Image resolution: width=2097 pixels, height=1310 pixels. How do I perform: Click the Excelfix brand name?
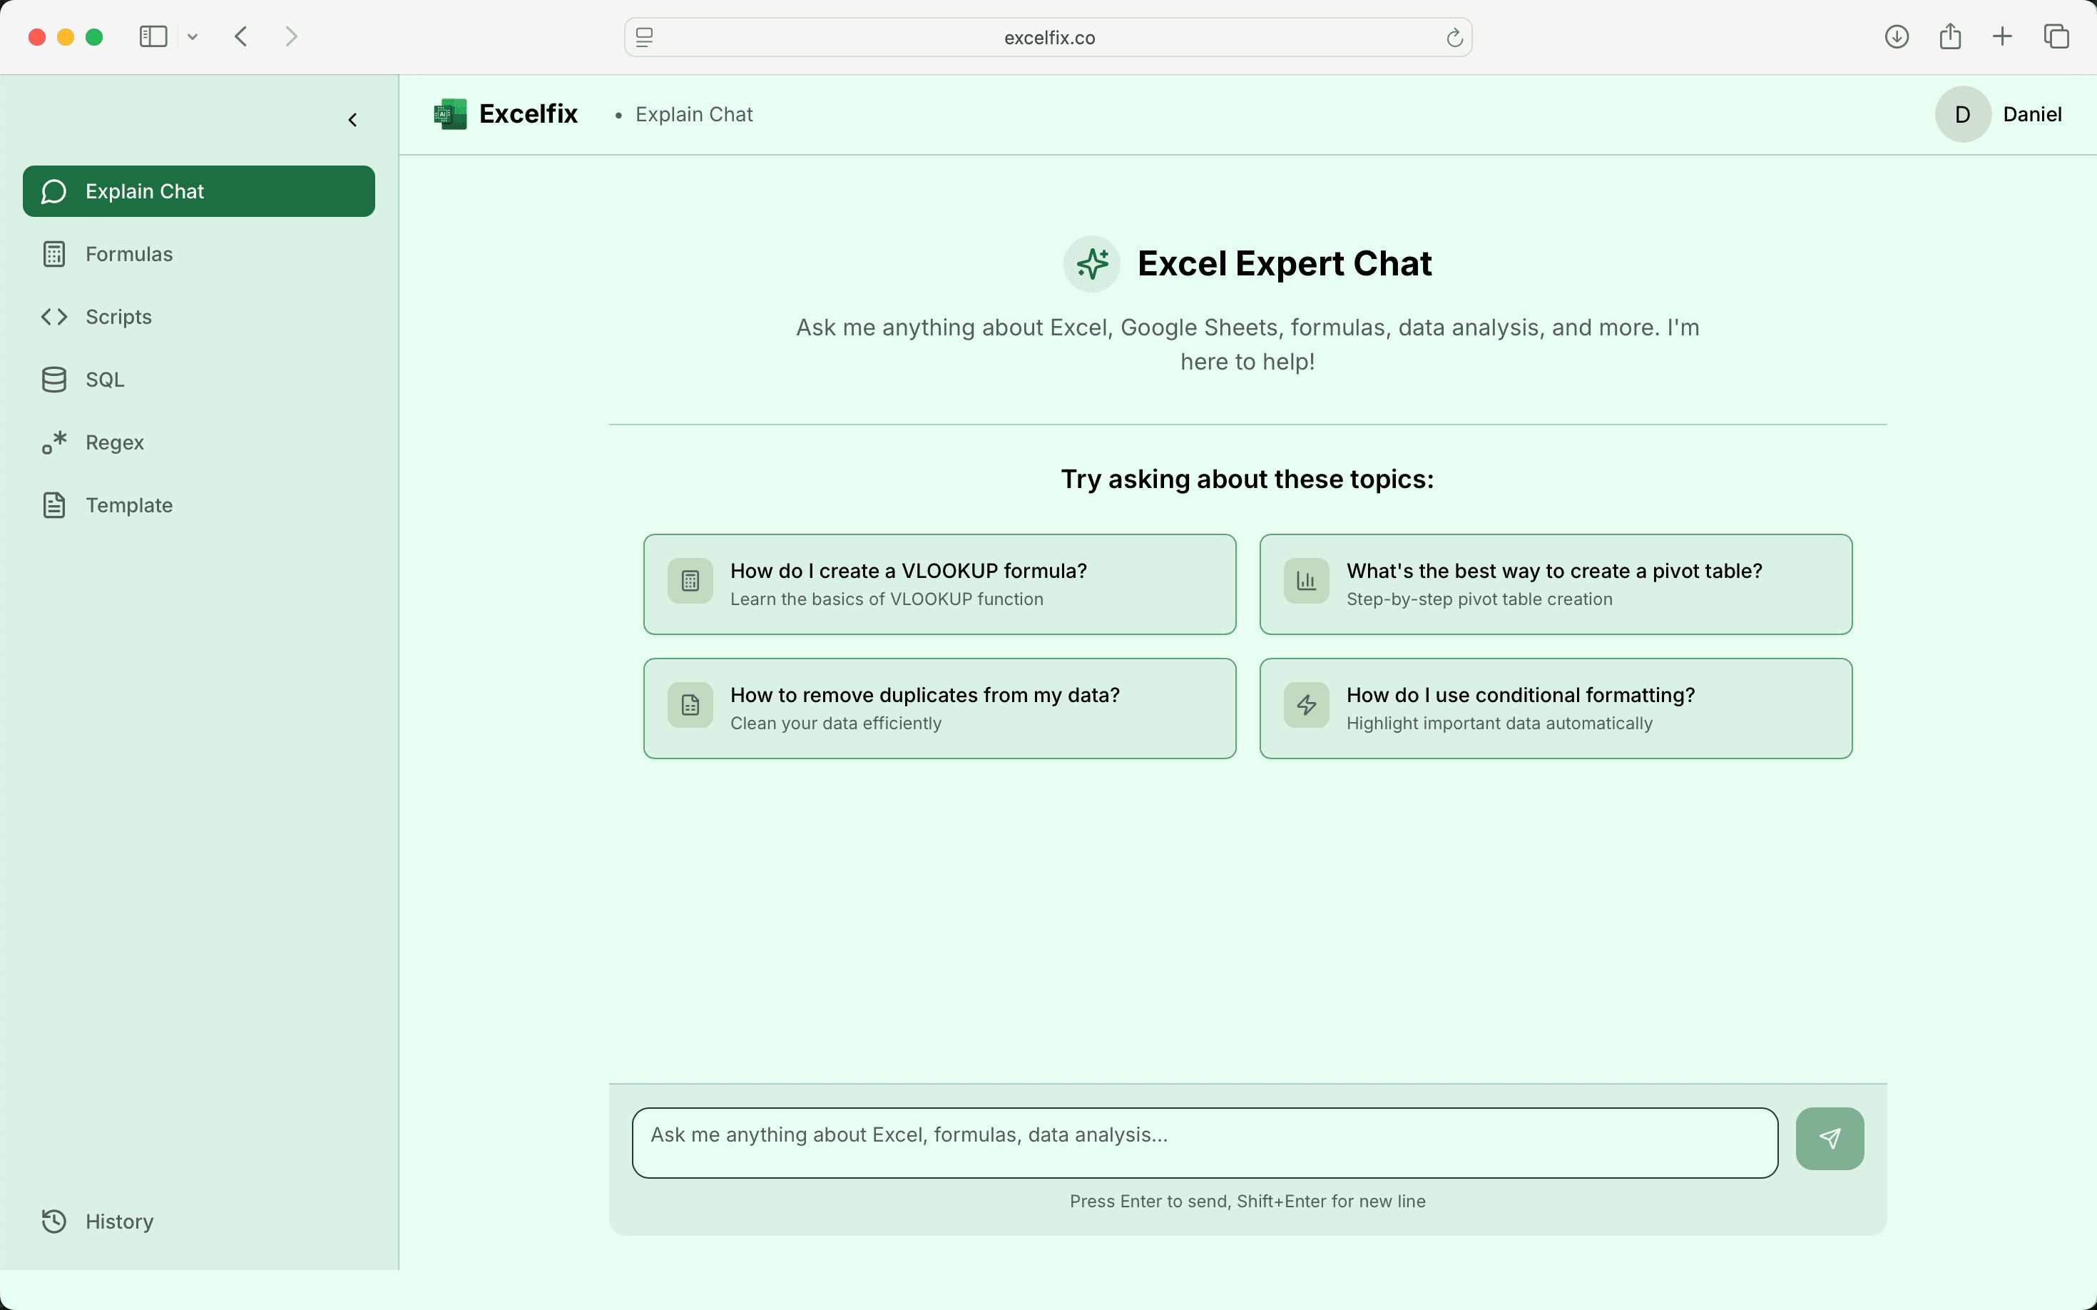[529, 113]
